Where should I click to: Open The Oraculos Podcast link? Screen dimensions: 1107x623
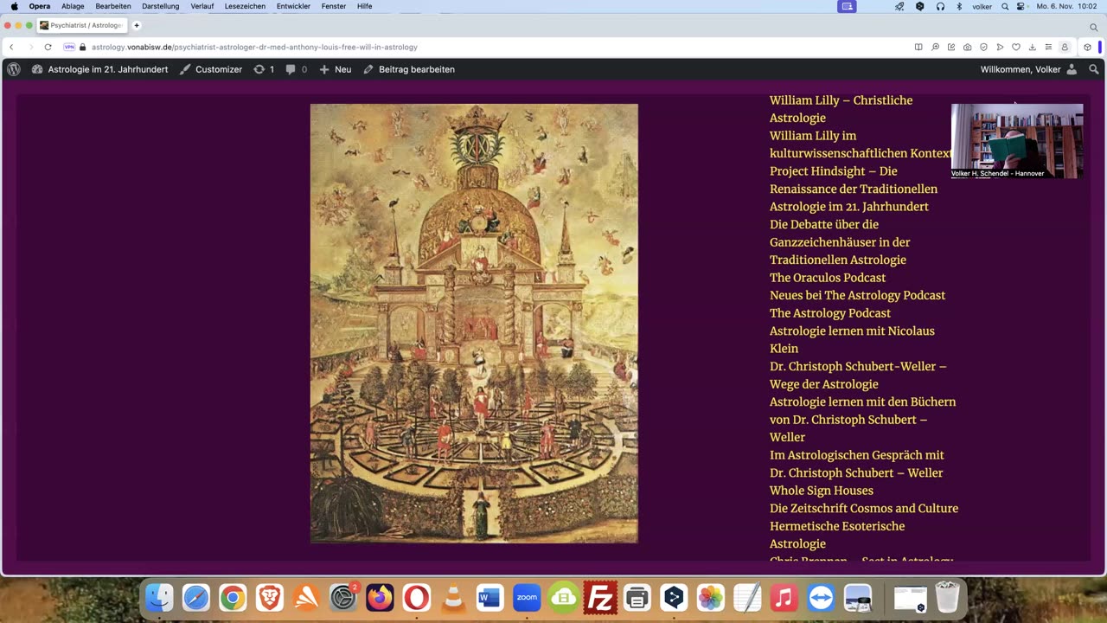[x=828, y=278]
